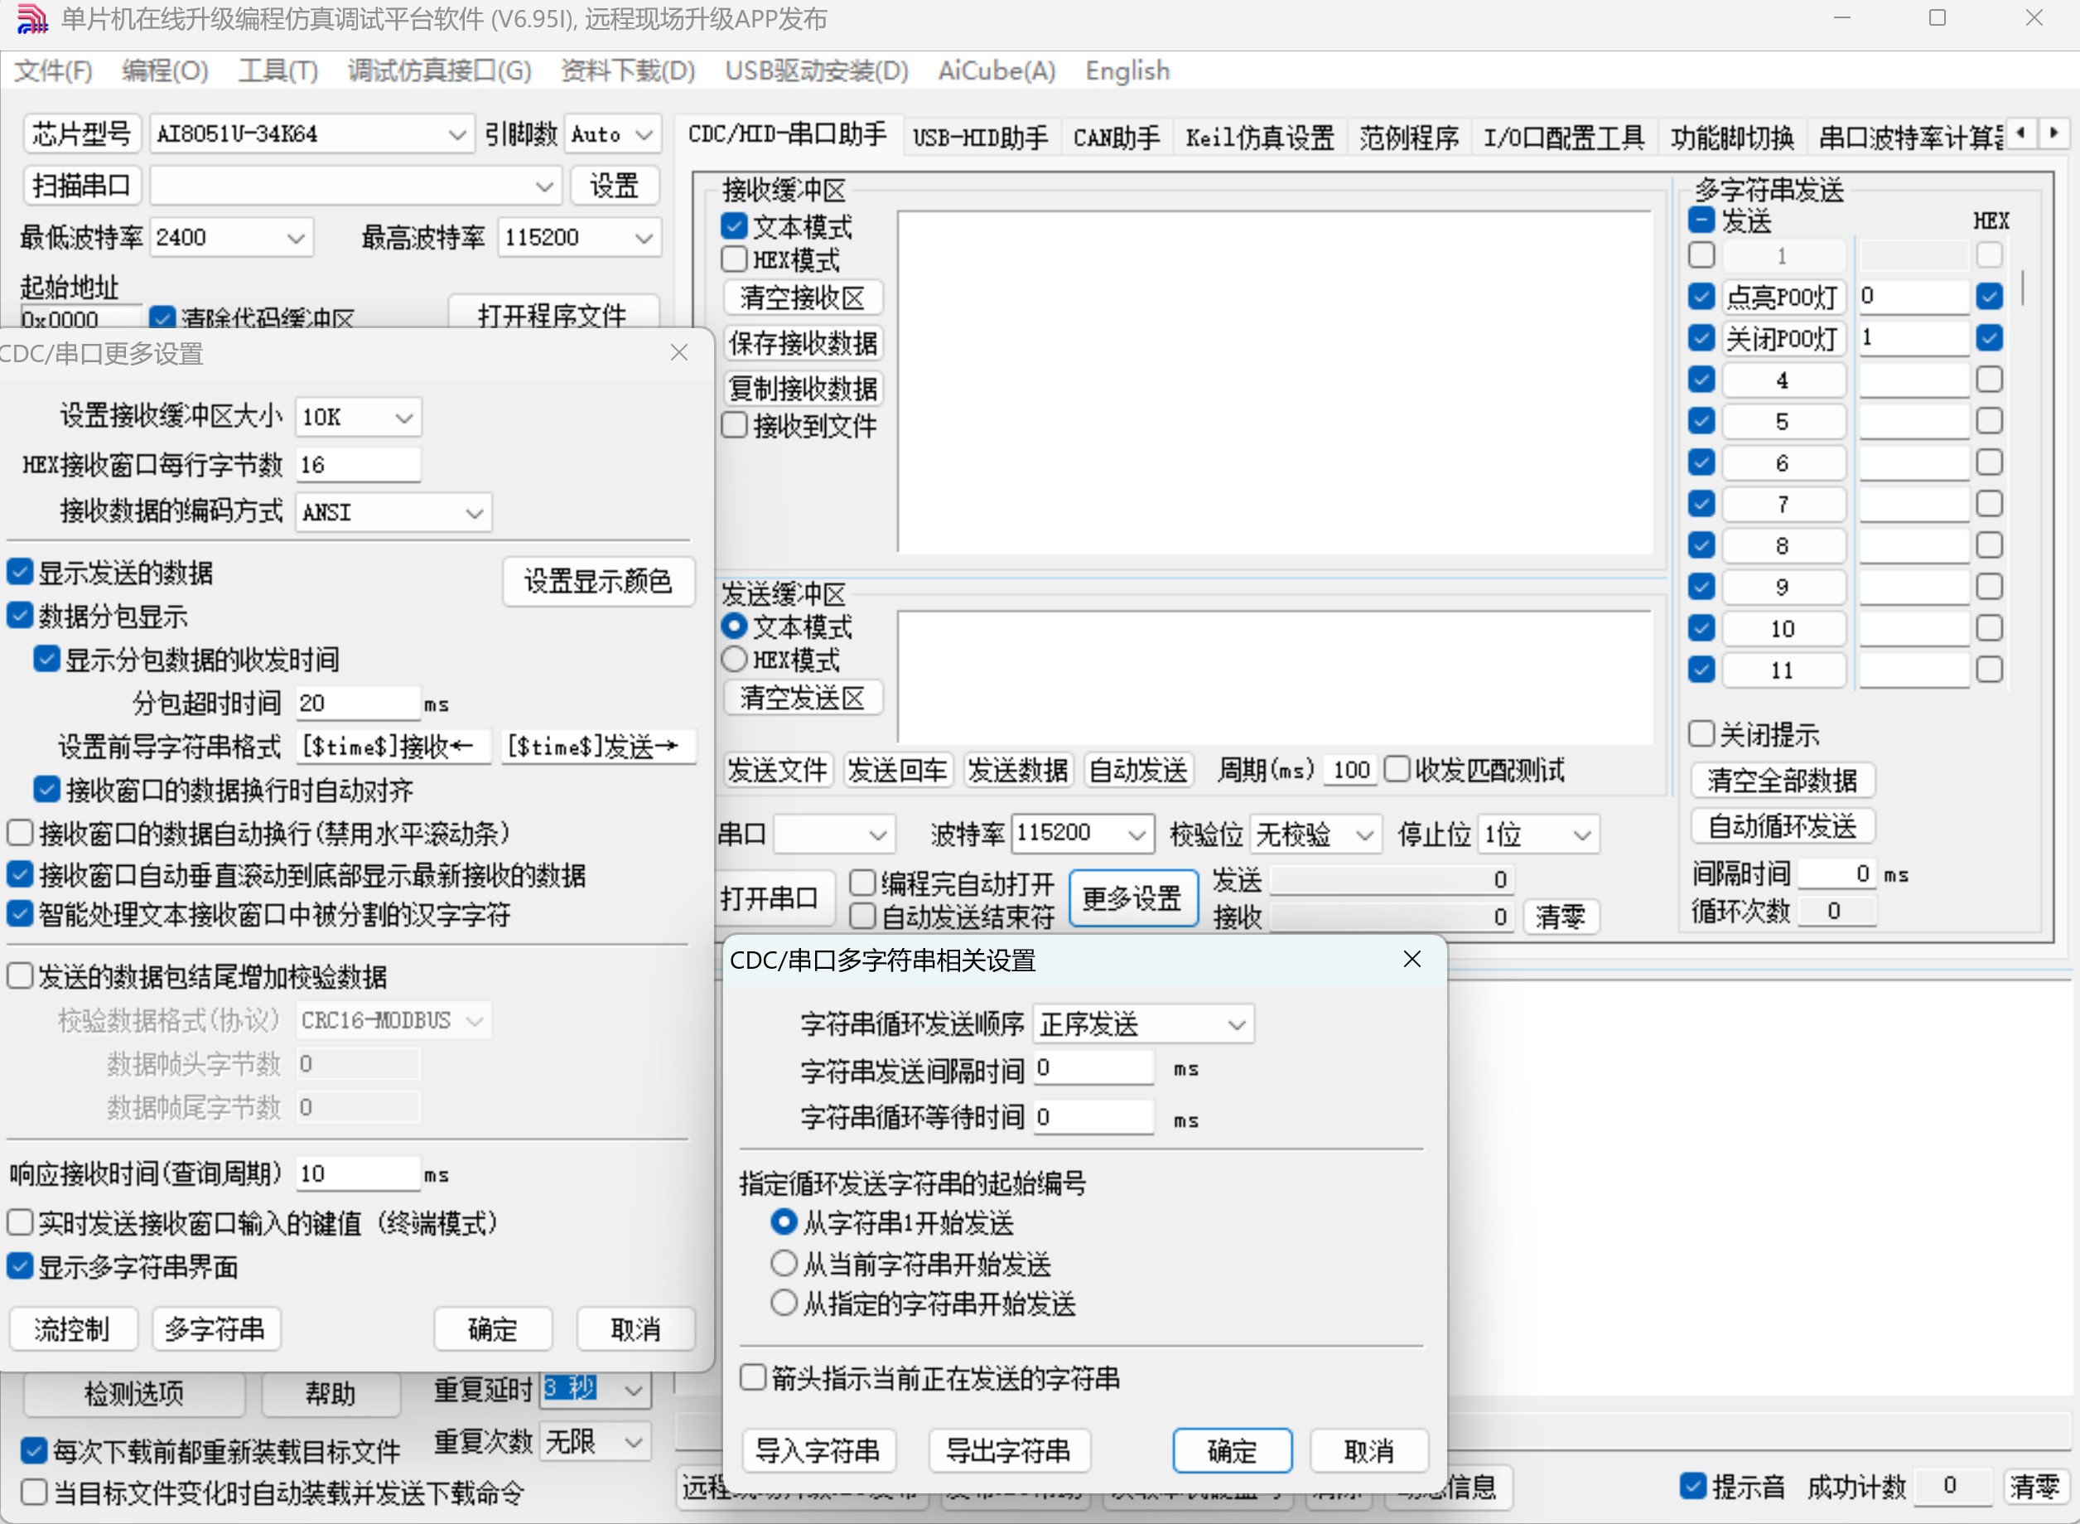Toggle 显示发送的数据 checkbox
Image resolution: width=2080 pixels, height=1524 pixels.
[x=19, y=572]
